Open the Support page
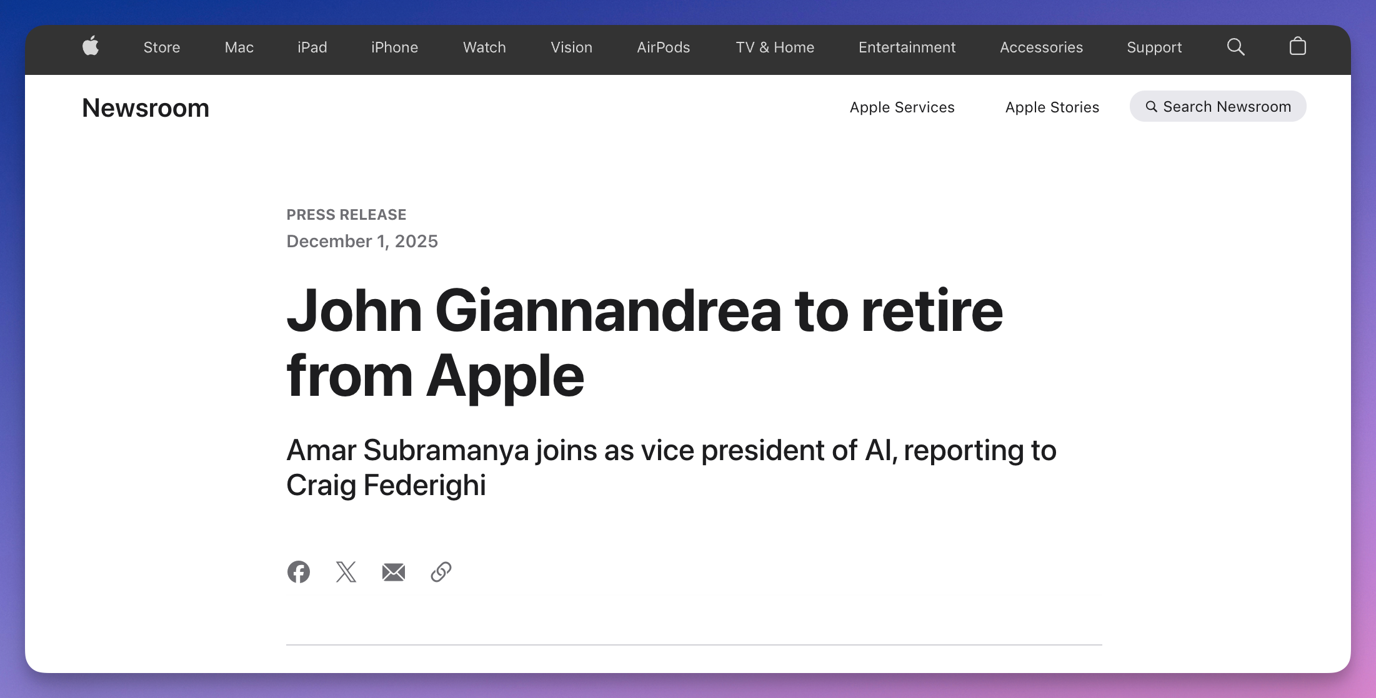Viewport: 1376px width, 698px height. pos(1154,47)
